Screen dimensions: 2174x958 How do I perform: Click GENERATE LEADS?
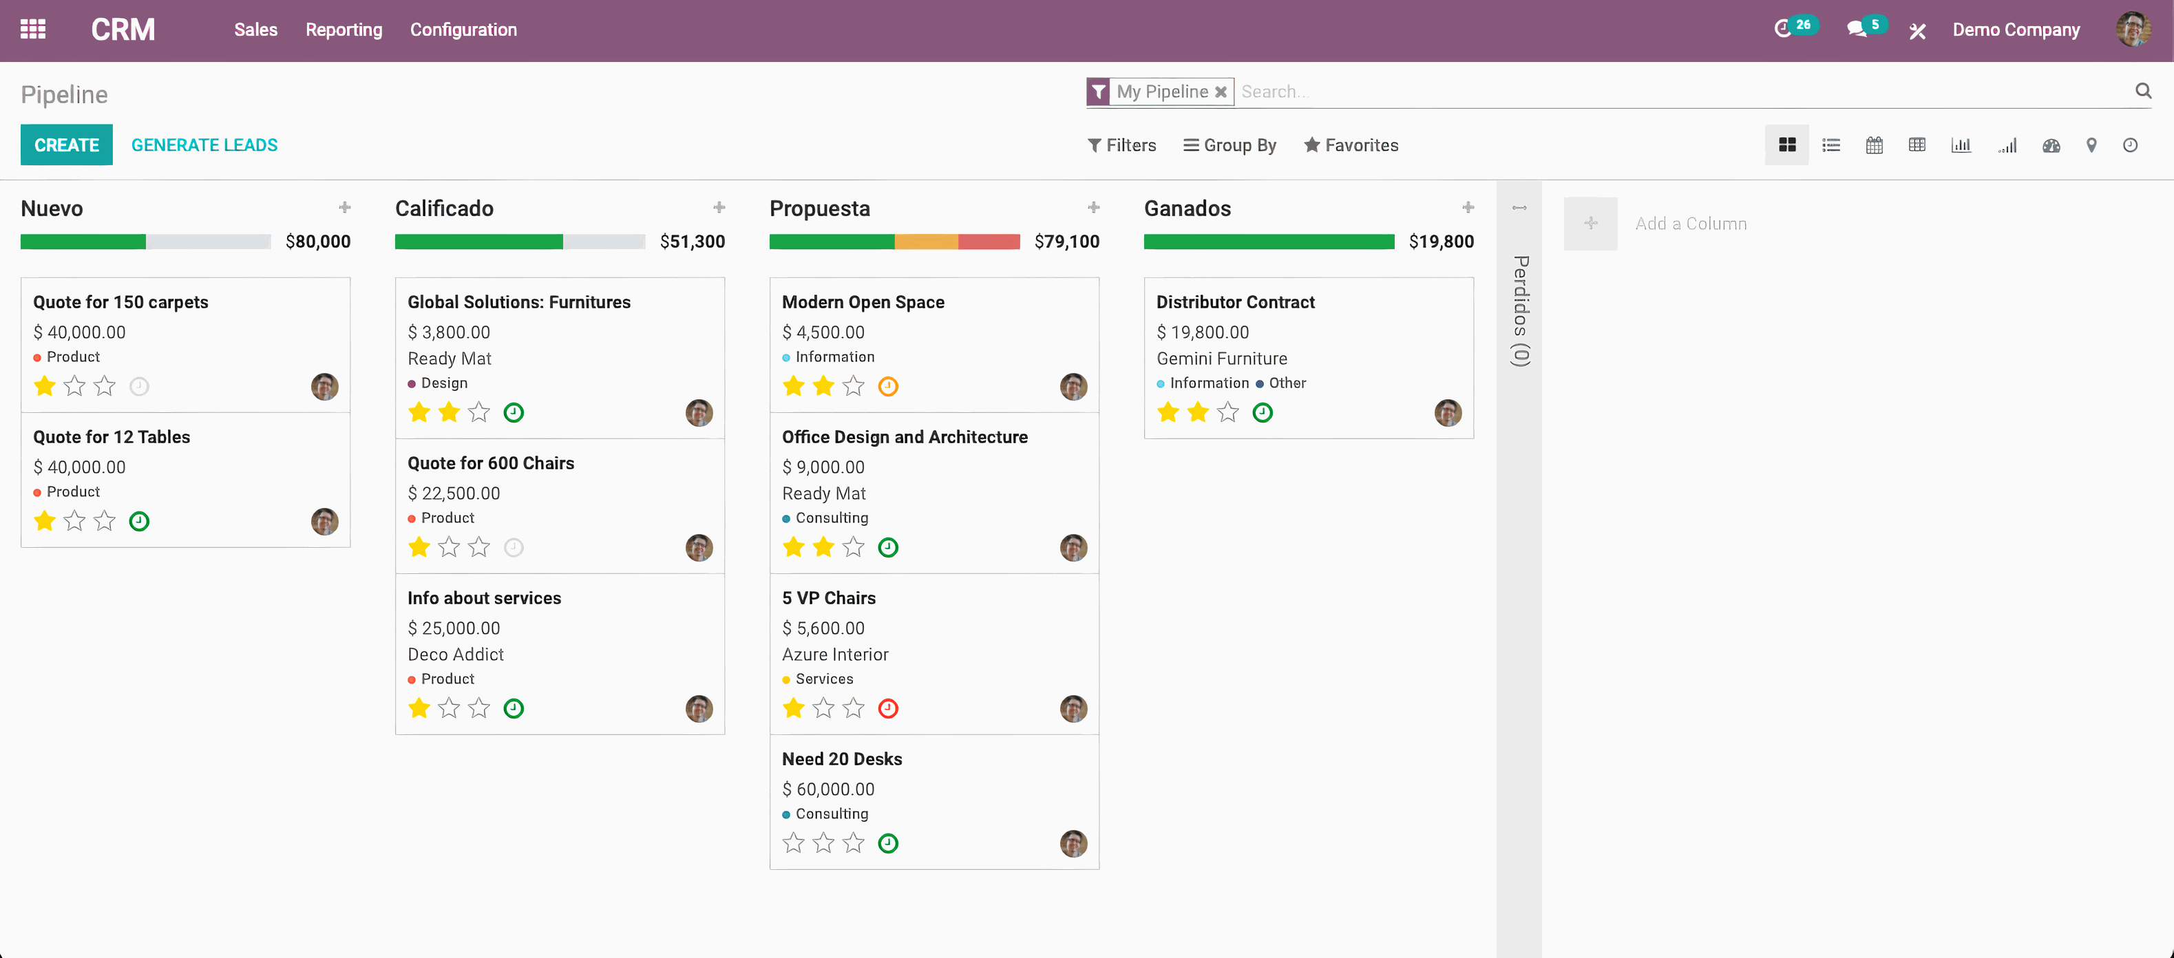[x=204, y=145]
